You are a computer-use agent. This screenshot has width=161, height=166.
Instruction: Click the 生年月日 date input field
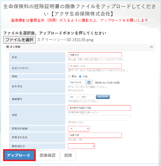click(x=77, y=82)
